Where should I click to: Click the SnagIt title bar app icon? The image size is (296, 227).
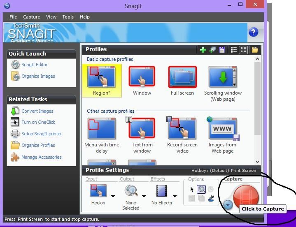point(7,5)
